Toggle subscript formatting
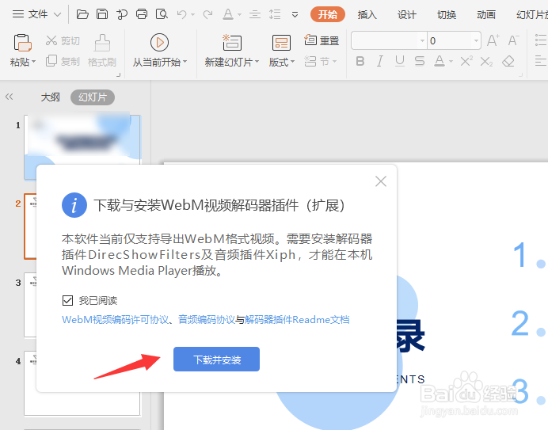 tap(486, 62)
